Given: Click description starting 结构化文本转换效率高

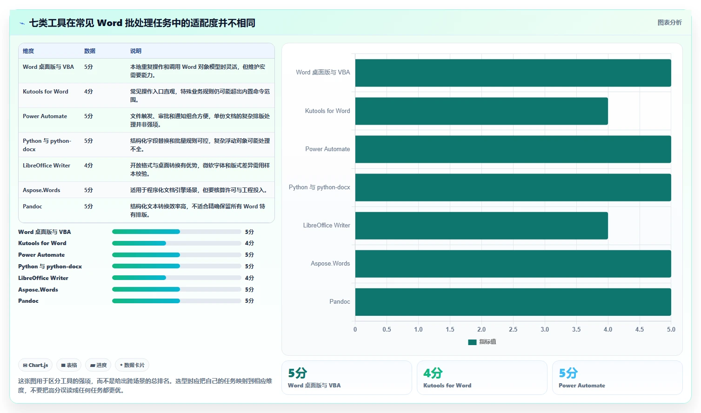Looking at the screenshot, I should click(x=198, y=211).
